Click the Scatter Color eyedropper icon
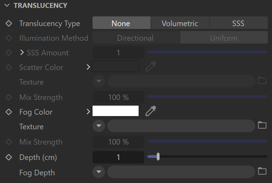The height and width of the screenshot is (183, 272). point(150,66)
